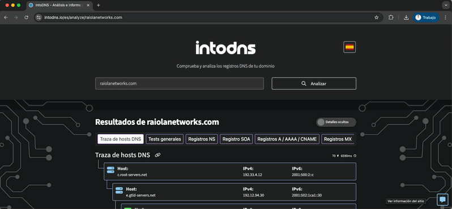452x209 pixels.
Task: Toggle the Detalles ocultos switch
Action: pyautogui.click(x=336, y=122)
